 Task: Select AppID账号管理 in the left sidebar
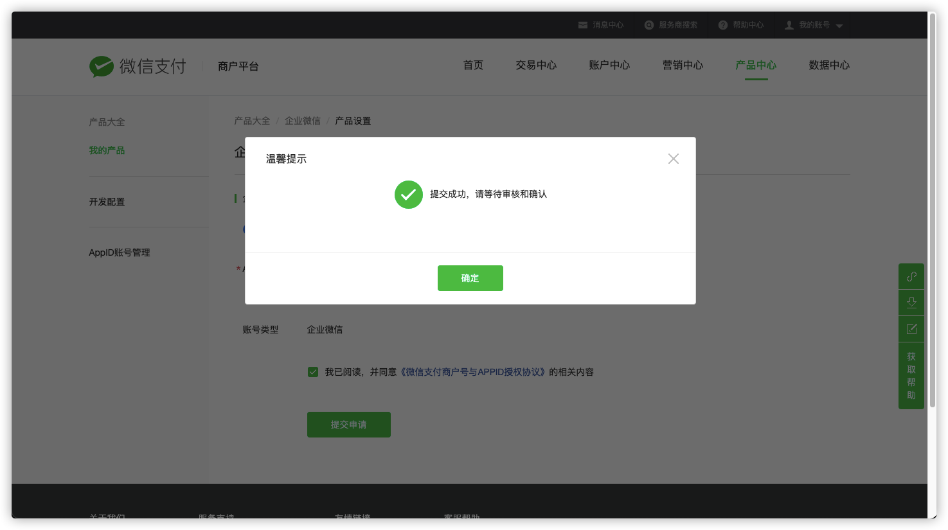(120, 252)
